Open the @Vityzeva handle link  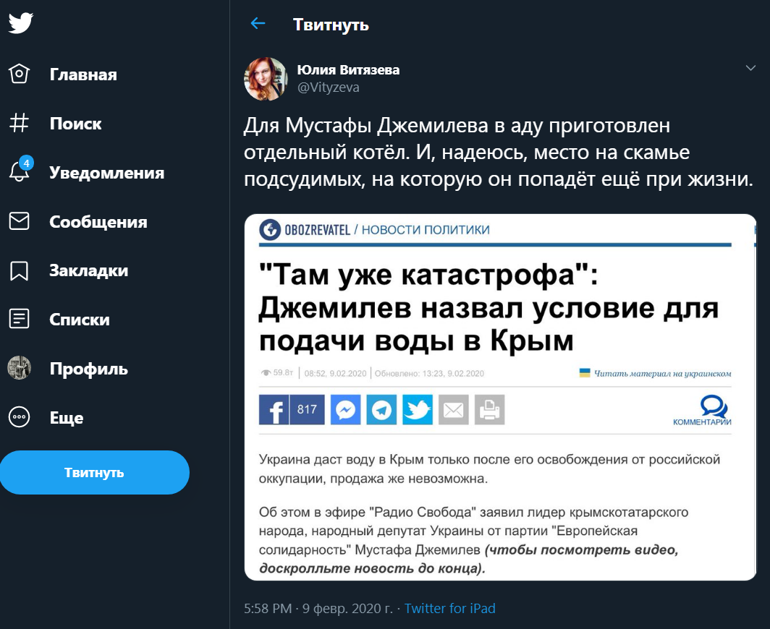pyautogui.click(x=328, y=87)
